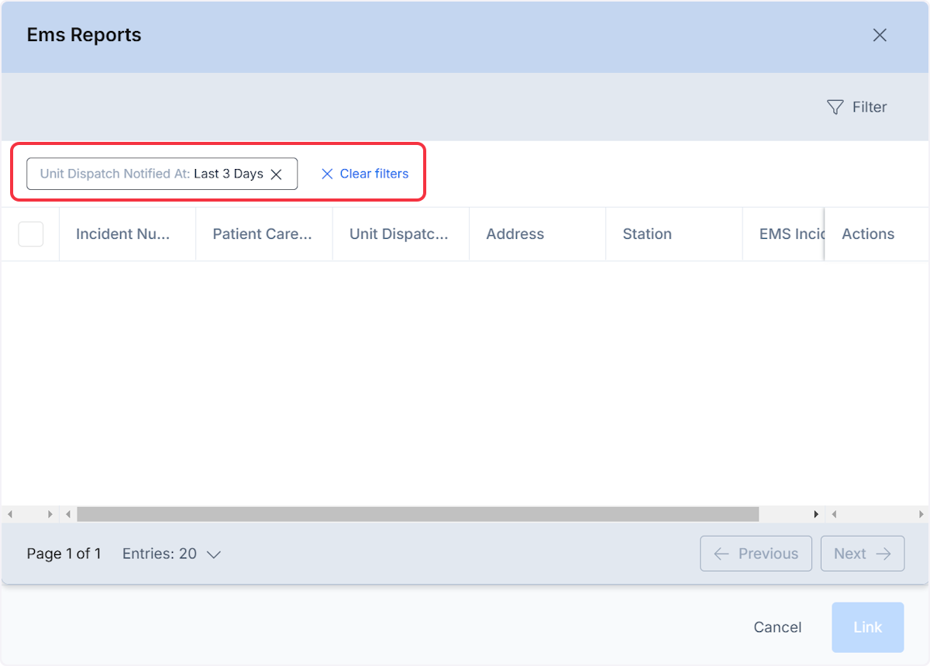930x666 pixels.
Task: Click the Station column header
Action: pyautogui.click(x=673, y=234)
